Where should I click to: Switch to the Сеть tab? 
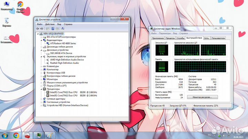coord(206,38)
